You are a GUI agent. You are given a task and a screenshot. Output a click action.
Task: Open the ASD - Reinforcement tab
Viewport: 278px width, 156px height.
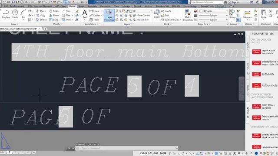click(x=14, y=6)
